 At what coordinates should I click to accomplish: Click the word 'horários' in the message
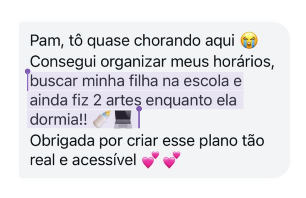point(244,61)
